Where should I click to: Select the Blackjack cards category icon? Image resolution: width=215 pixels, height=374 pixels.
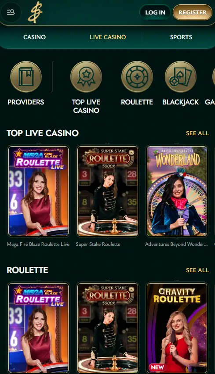[x=181, y=77]
